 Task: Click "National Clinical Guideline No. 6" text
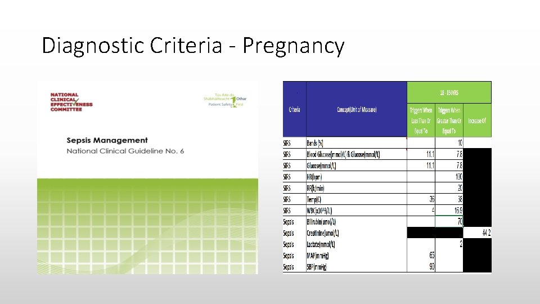tap(125, 151)
